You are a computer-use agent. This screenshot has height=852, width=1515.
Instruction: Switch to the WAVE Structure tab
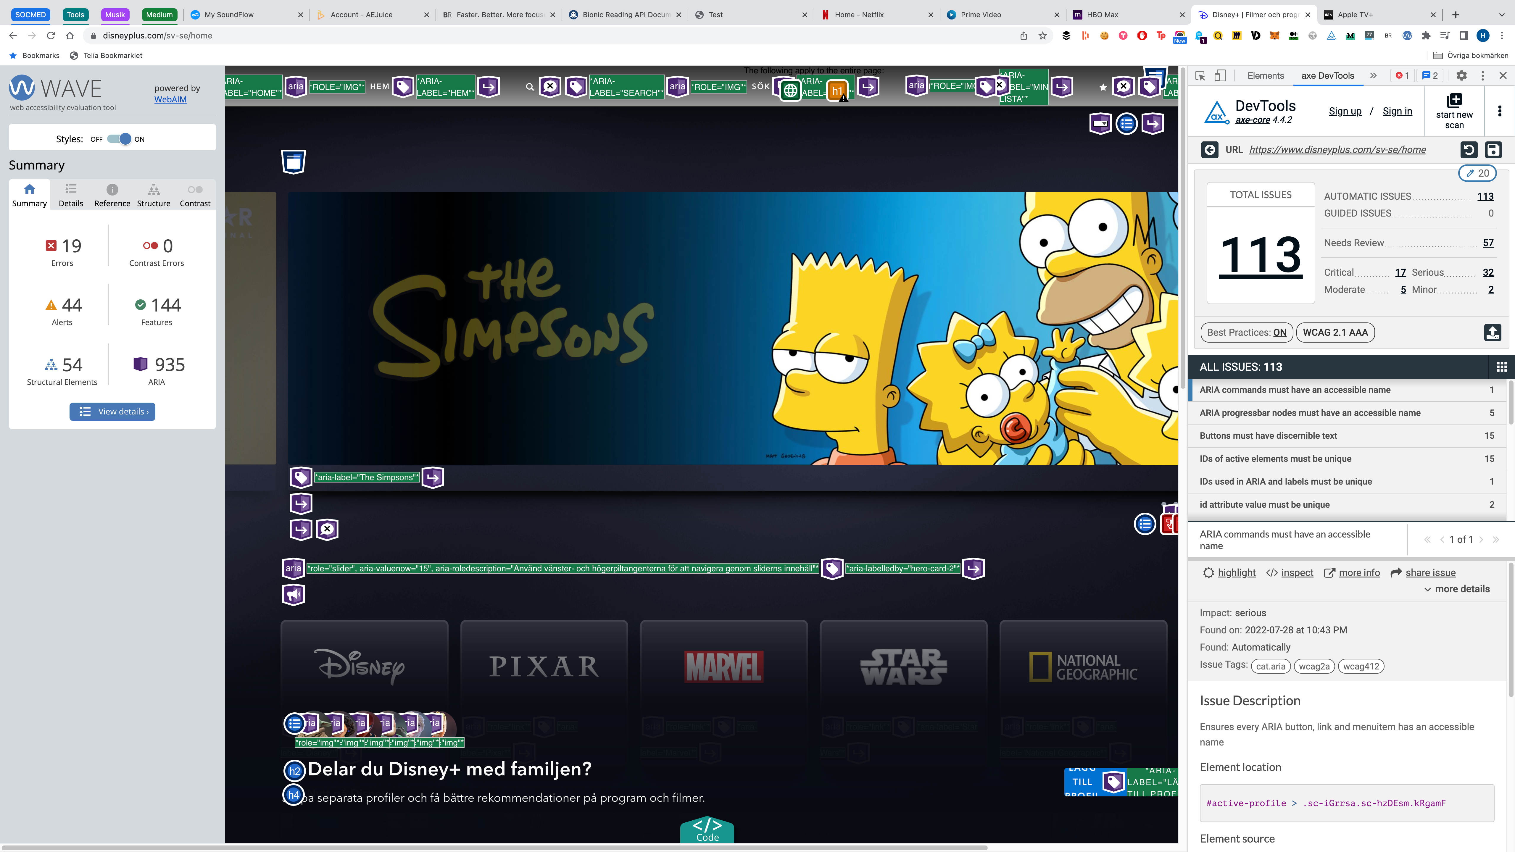click(x=154, y=195)
